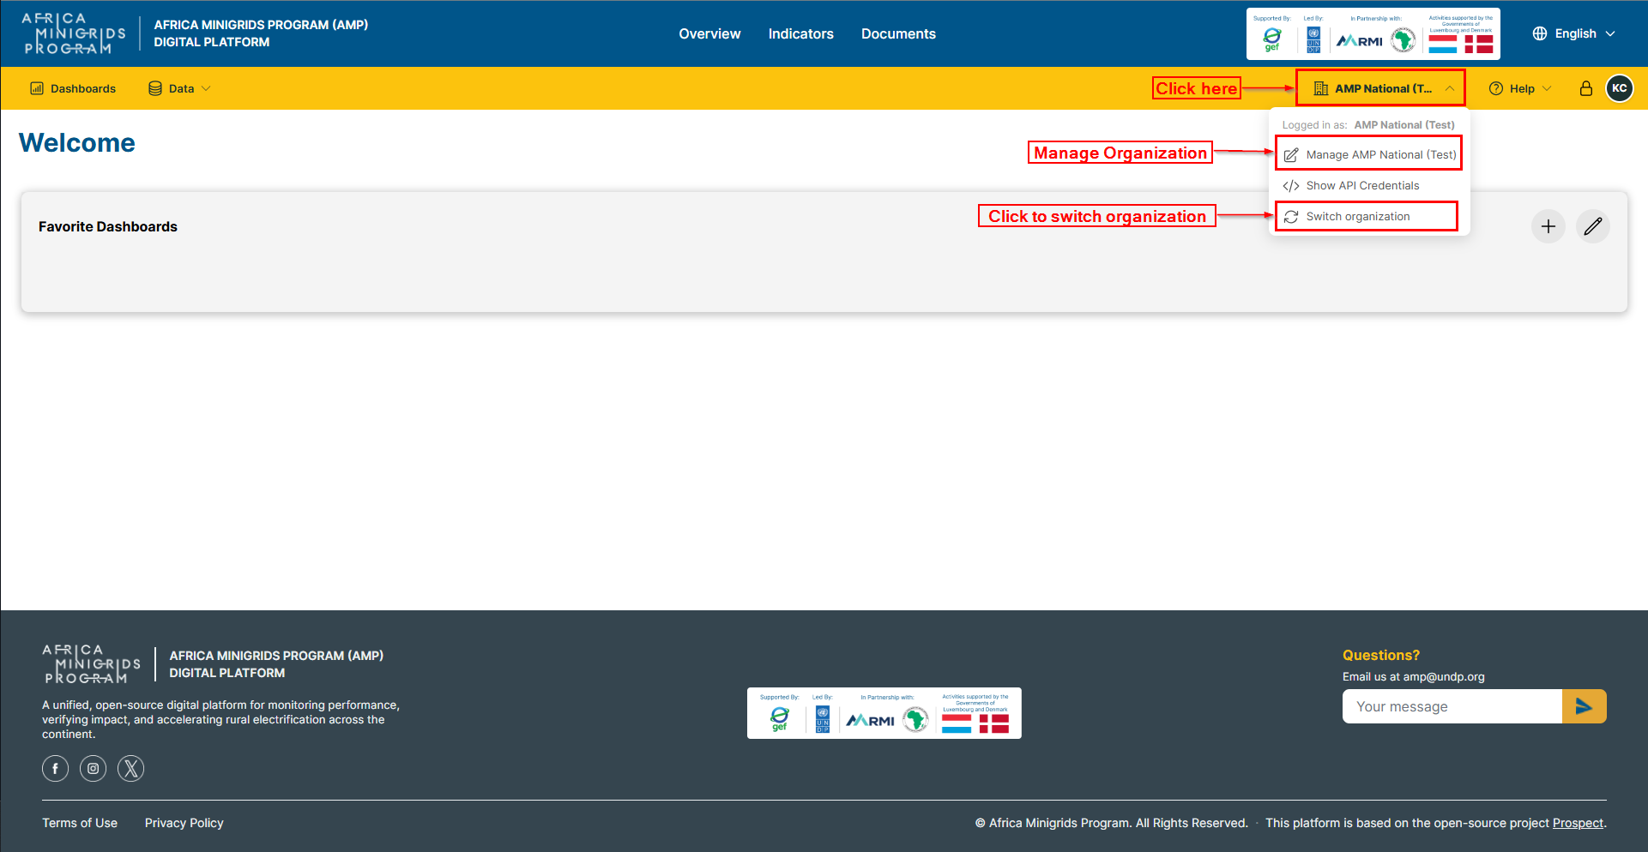1648x852 pixels.
Task: Click the Your message input field
Action: 1452,706
